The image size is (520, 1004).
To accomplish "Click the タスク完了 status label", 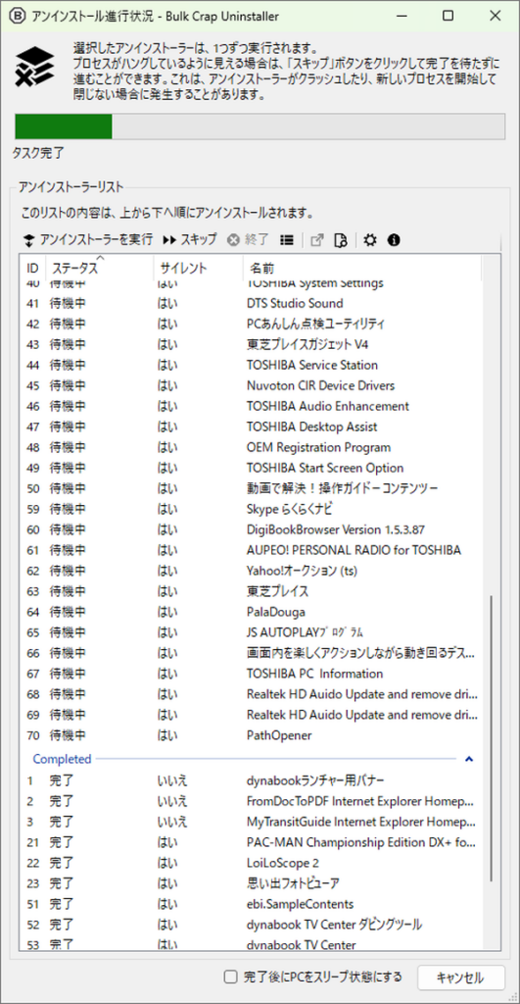I will [x=38, y=154].
